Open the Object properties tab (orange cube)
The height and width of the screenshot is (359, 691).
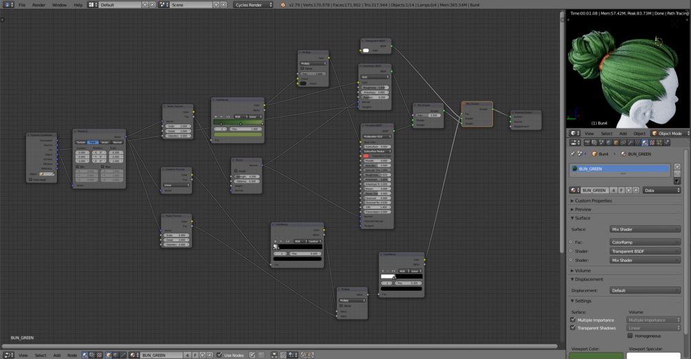click(x=616, y=143)
